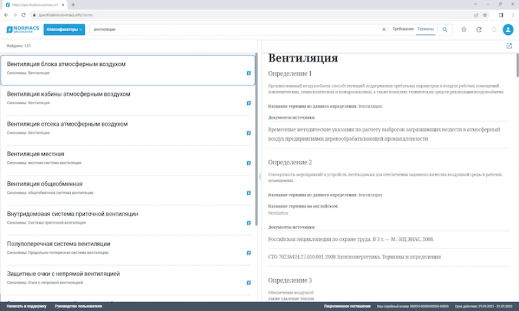
Task: Open Руководство пользователя link
Action: 78,306
